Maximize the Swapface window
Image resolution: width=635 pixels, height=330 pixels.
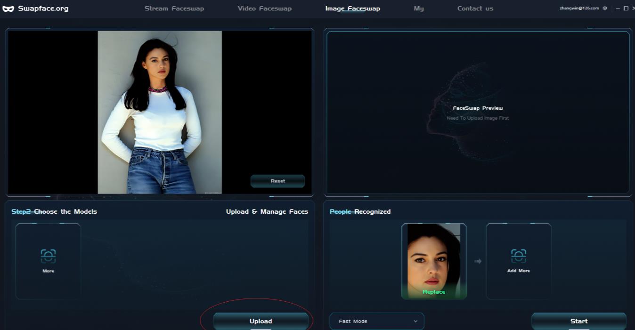tap(626, 8)
